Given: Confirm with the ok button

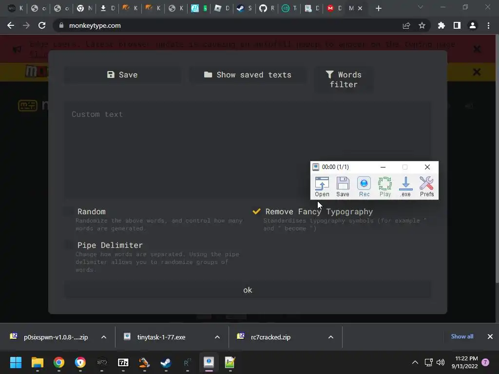Looking at the screenshot, I should 248,290.
